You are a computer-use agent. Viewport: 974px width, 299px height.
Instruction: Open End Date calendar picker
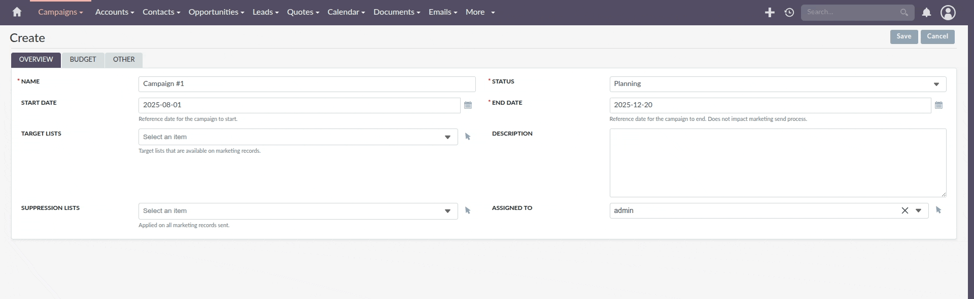(938, 105)
